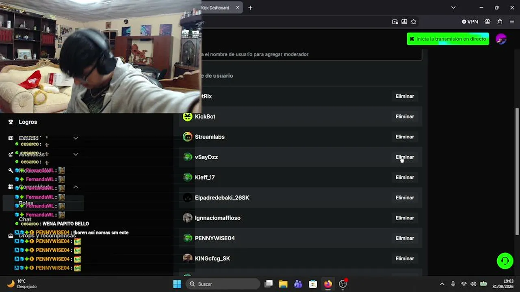Open the profile avatar menu in Kick header

(x=501, y=39)
